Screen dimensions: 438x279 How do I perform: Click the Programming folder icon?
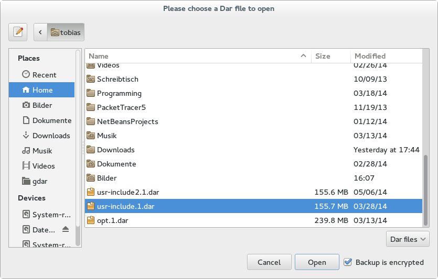(x=90, y=93)
